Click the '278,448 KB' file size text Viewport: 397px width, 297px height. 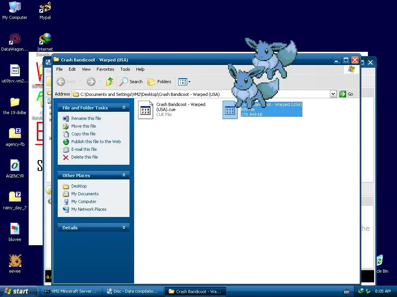click(251, 114)
